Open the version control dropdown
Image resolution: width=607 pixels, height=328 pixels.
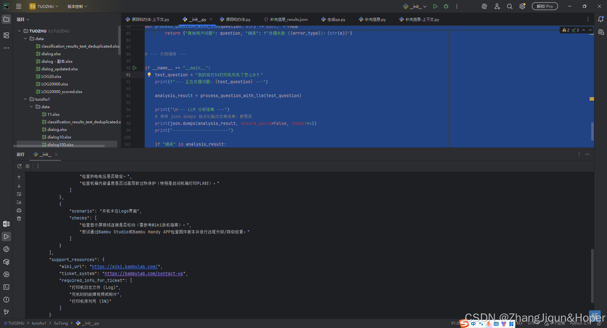tap(77, 6)
